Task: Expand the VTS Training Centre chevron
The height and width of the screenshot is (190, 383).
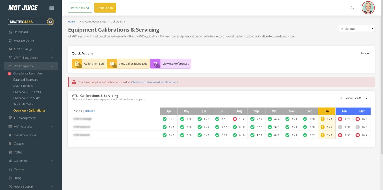Action: pos(52,58)
